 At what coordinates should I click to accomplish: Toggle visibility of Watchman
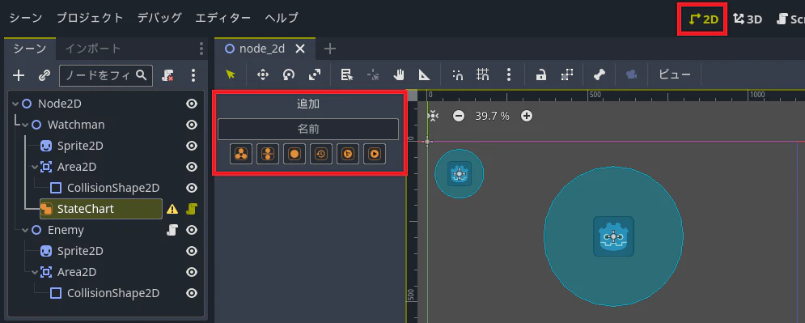coord(192,125)
